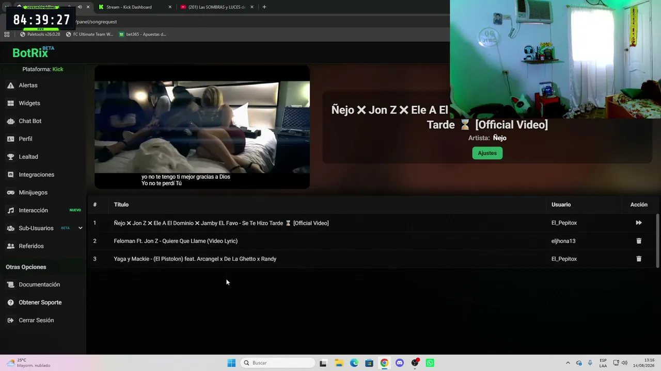Screen dimensions: 661x371
Task: Click the Usuario column header
Action: coord(561,205)
